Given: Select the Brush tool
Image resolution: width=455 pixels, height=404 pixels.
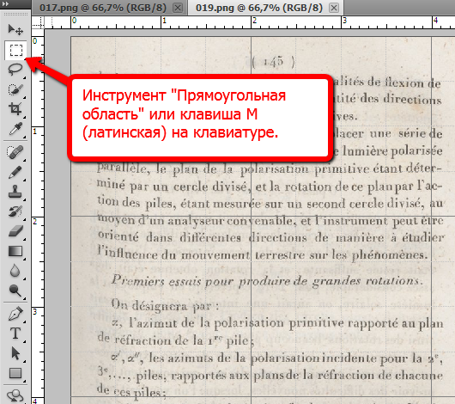Looking at the screenshot, I should 15,172.
